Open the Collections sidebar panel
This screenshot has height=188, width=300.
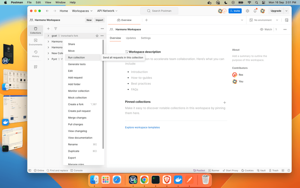(36, 30)
